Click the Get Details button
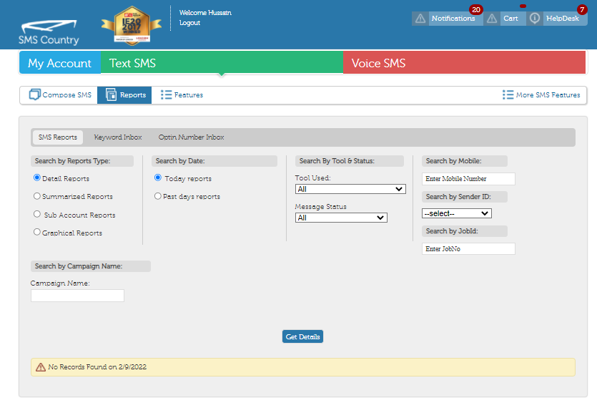 click(x=302, y=336)
